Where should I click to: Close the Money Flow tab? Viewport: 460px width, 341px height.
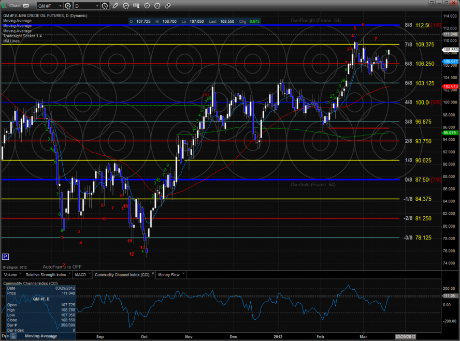click(x=183, y=274)
